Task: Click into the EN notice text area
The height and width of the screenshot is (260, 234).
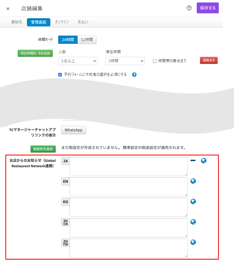Action: tap(128, 187)
